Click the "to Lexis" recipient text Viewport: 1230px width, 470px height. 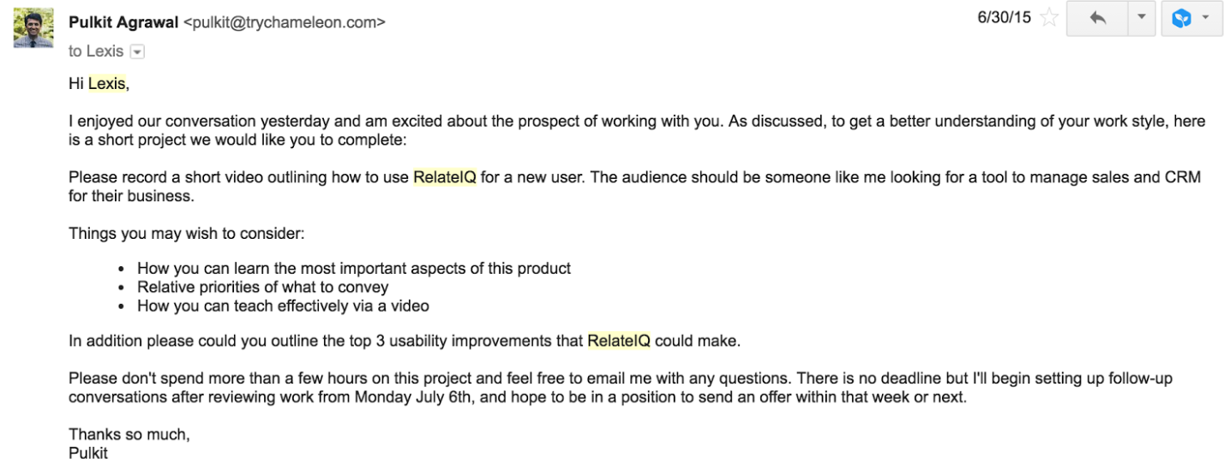(x=96, y=51)
